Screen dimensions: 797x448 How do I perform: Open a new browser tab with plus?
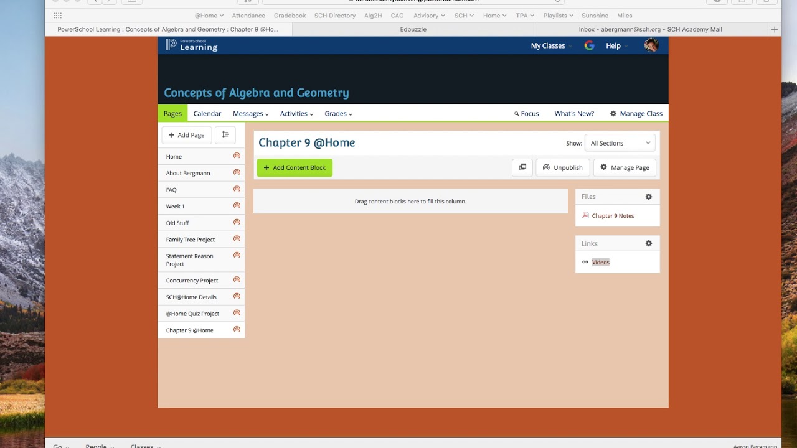pos(775,29)
